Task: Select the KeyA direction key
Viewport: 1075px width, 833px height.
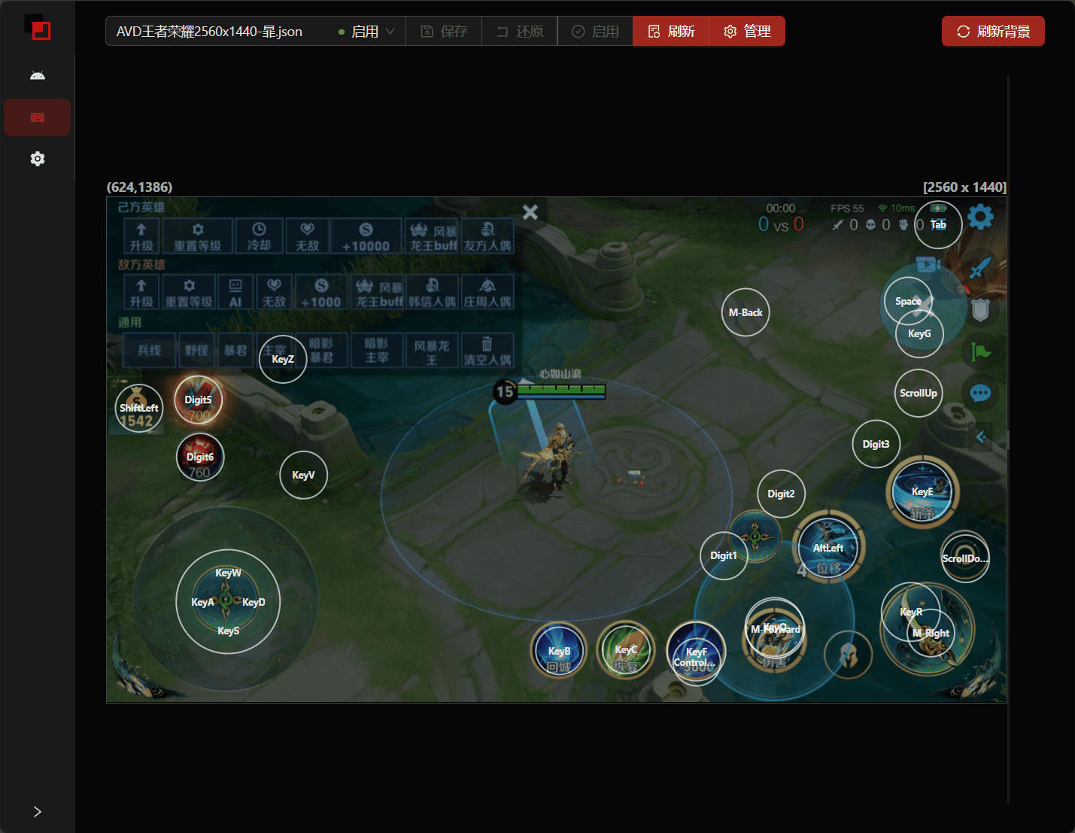Action: [x=202, y=602]
